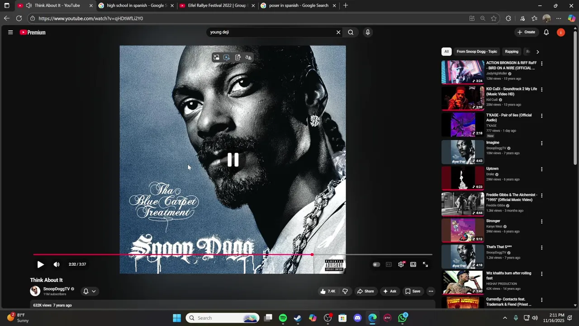Open visual search icon on video overlay
The image size is (579, 326).
pyautogui.click(x=227, y=58)
